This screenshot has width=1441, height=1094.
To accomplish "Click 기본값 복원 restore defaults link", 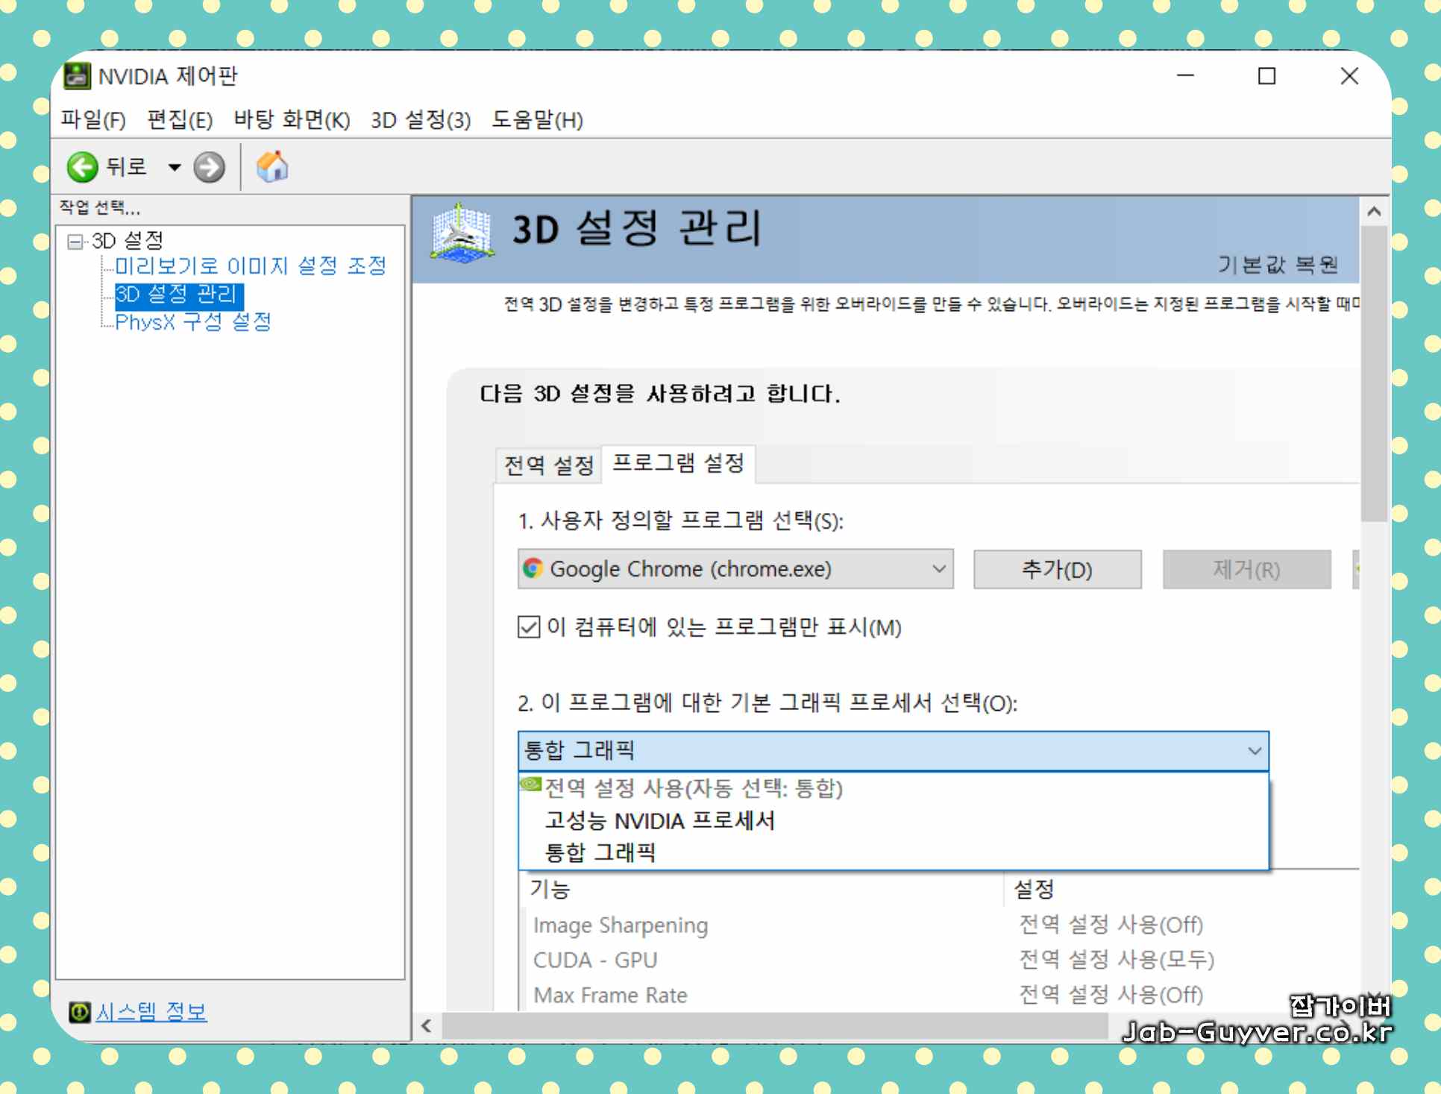I will click(x=1278, y=264).
